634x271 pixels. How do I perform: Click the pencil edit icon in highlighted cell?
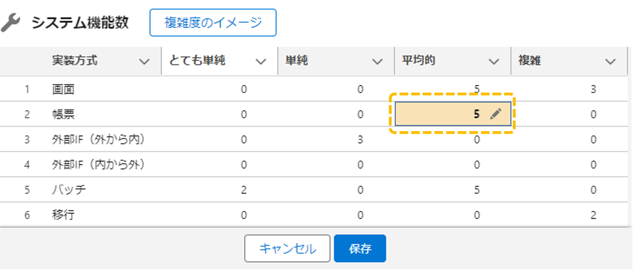(x=496, y=114)
